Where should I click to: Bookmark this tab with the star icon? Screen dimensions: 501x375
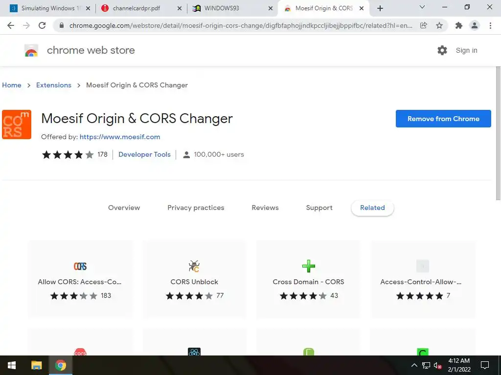point(439,25)
